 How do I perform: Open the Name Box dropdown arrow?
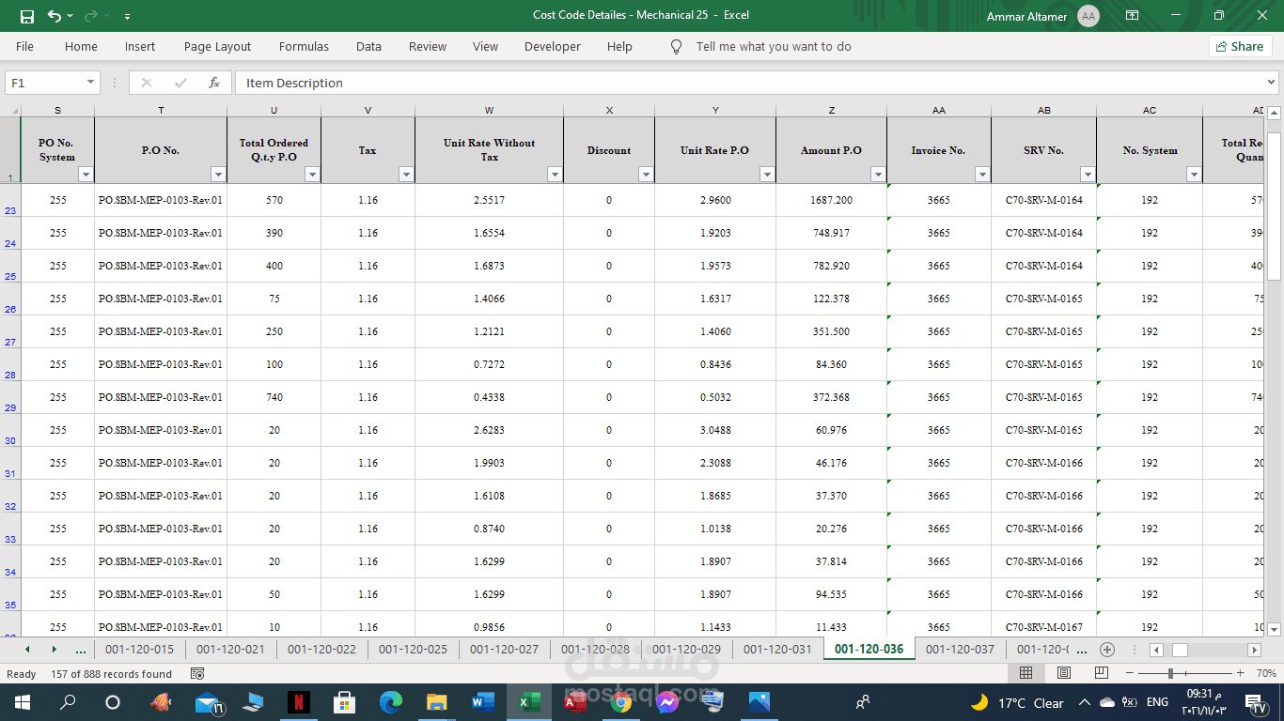(91, 83)
